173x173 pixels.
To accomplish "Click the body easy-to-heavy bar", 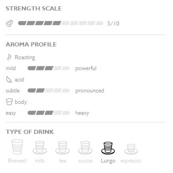I will tap(49, 113).
